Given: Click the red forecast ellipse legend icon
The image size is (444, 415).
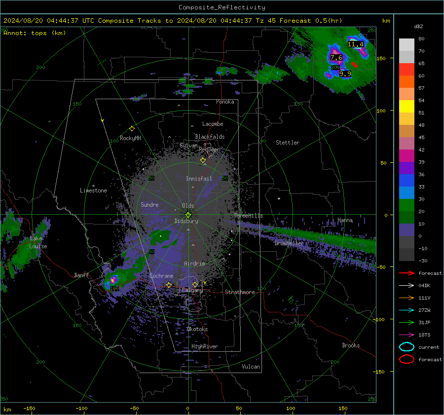Looking at the screenshot, I should 407,359.
